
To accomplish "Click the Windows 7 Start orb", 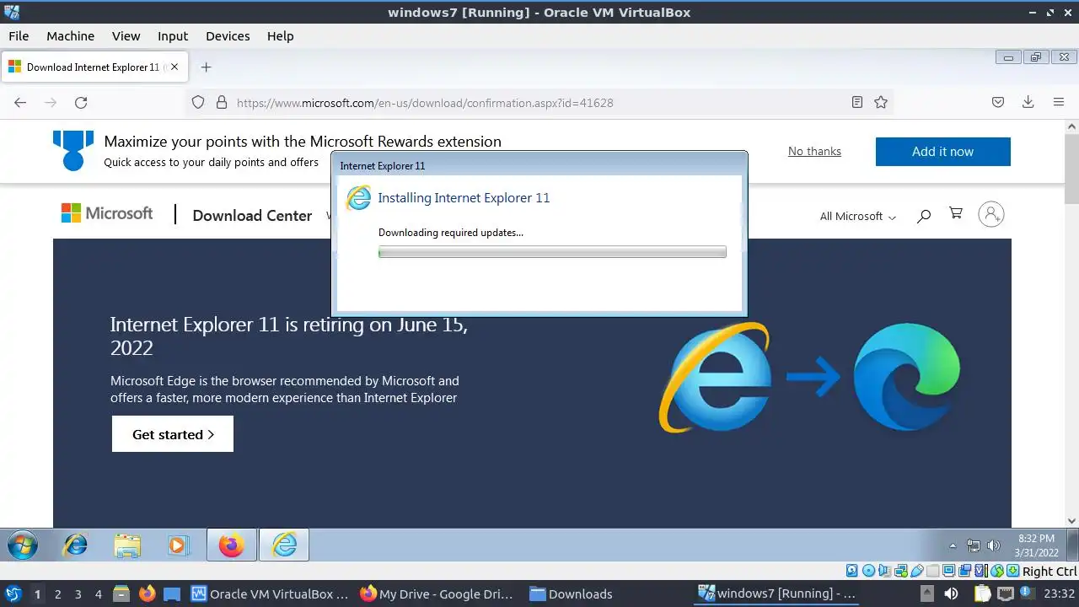I will click(x=22, y=545).
